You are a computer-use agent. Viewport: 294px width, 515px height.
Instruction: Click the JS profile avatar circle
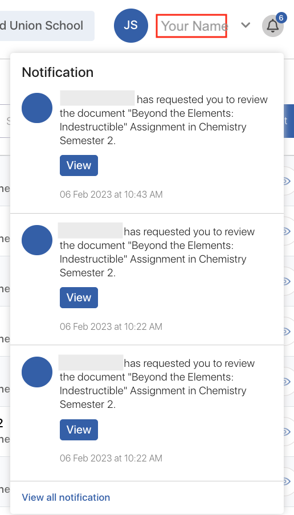pyautogui.click(x=130, y=25)
